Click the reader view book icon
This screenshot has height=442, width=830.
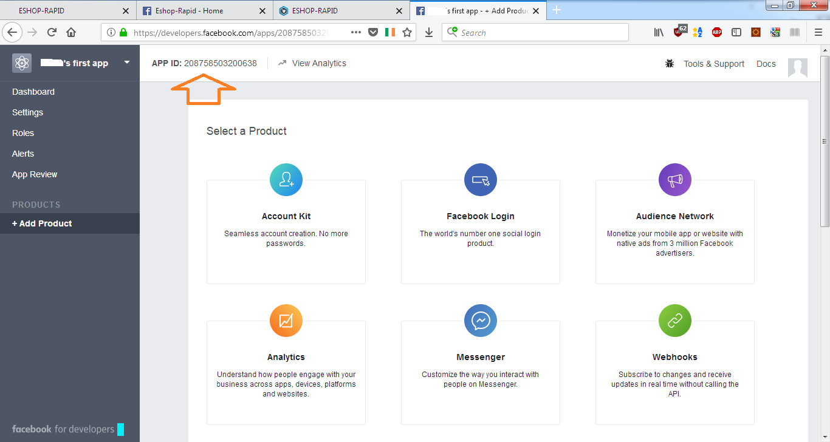click(x=795, y=32)
